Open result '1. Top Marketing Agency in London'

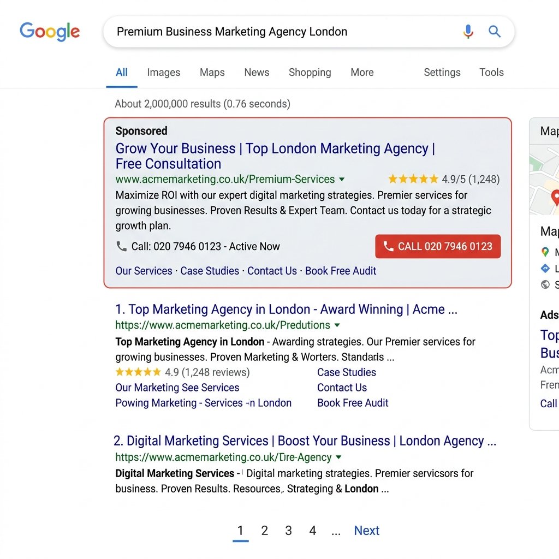(x=286, y=309)
